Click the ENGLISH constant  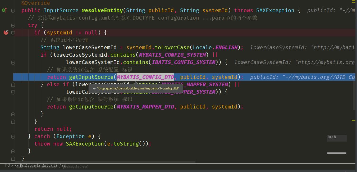point(226,47)
